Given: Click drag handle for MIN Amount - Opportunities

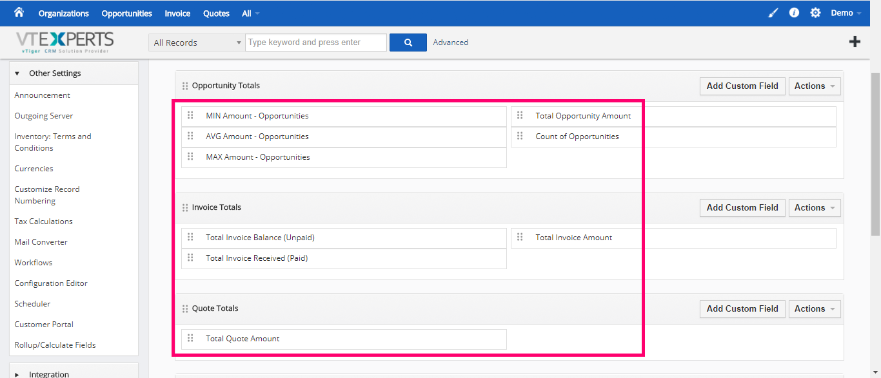Looking at the screenshot, I should point(190,115).
